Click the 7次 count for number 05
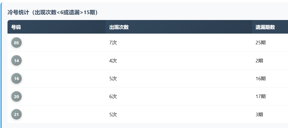288x128 pixels. coord(113,43)
